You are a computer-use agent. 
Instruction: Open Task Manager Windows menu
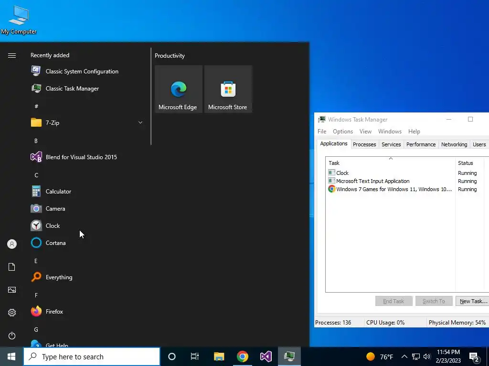390,132
